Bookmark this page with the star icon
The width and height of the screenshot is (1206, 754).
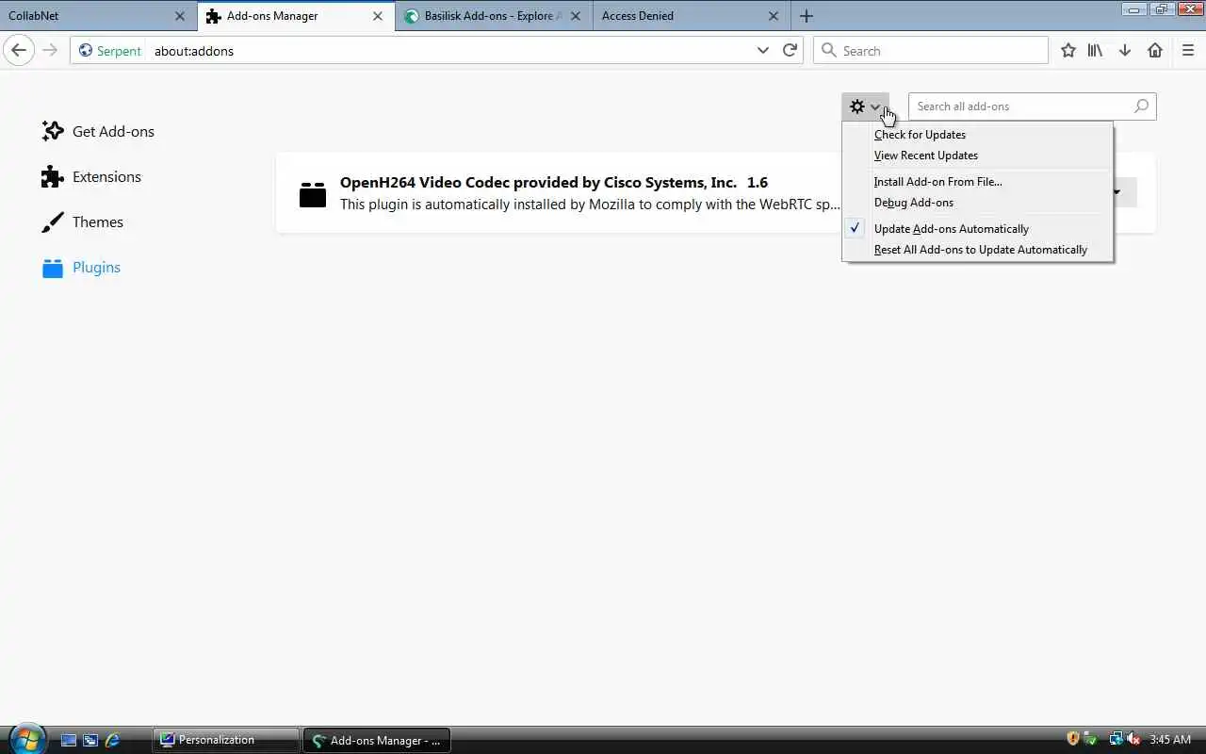(x=1067, y=50)
